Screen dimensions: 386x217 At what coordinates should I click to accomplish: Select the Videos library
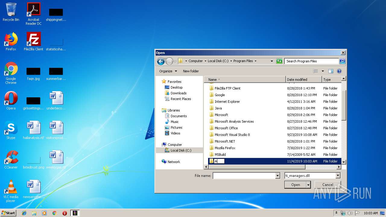pyautogui.click(x=175, y=133)
